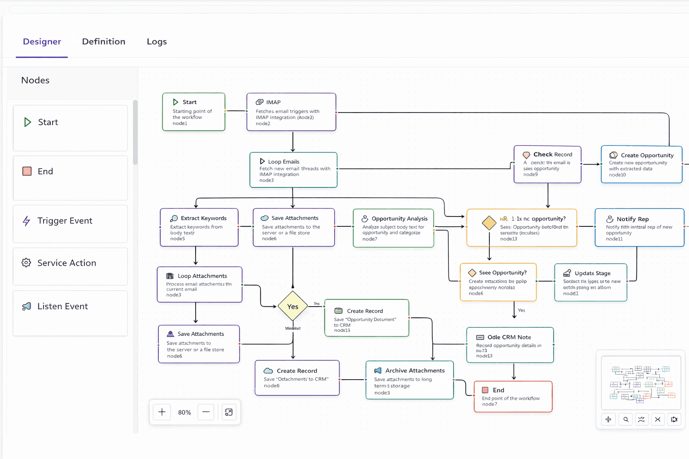Click the Loop Attachments list icon
The width and height of the screenshot is (689, 459).
tap(170, 276)
